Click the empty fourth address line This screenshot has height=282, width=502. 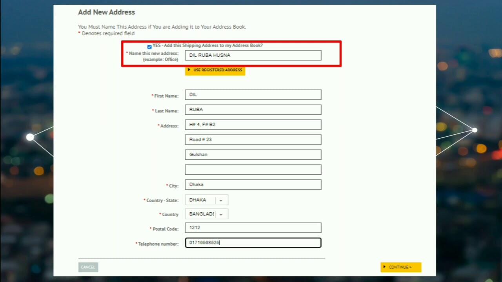[253, 169]
